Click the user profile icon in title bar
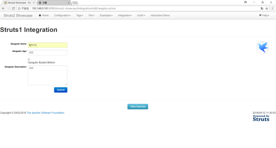 point(245,2)
